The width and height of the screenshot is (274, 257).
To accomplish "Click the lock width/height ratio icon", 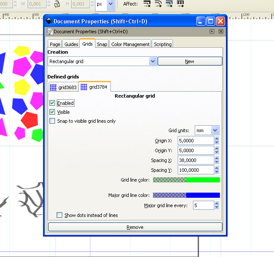I will (x=57, y=4).
